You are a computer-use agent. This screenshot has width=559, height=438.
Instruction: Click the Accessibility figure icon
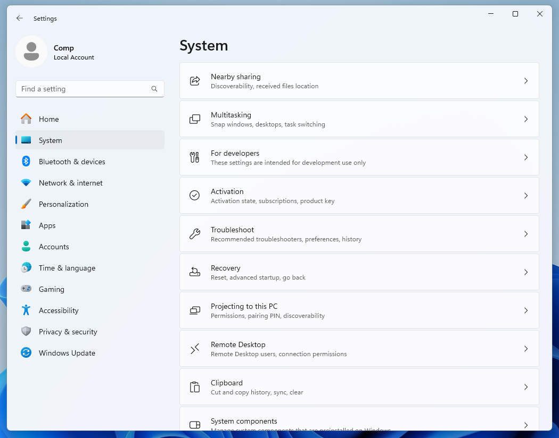[x=26, y=310]
